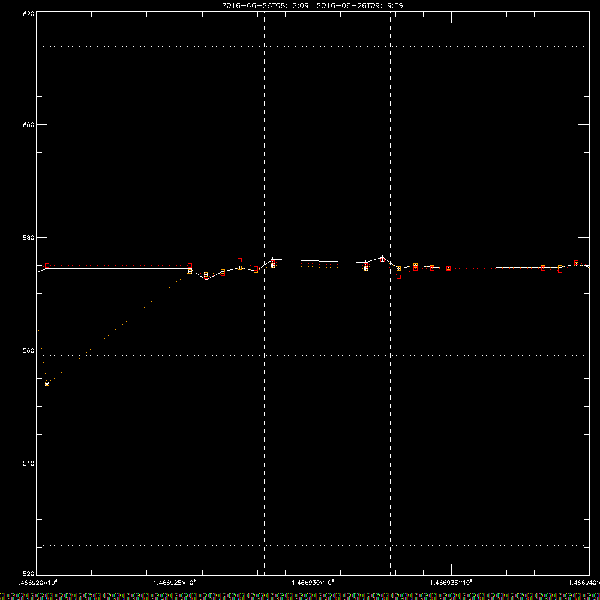Select the y-axis label 580
The height and width of the screenshot is (600, 600).
coord(29,238)
